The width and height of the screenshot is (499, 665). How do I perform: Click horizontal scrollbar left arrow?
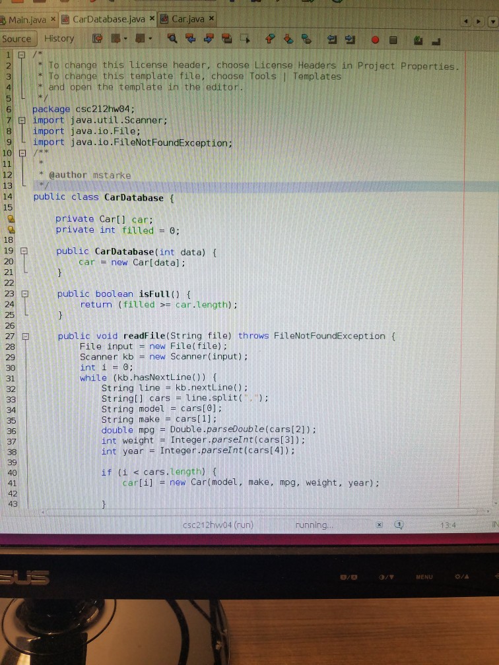pos(43,512)
